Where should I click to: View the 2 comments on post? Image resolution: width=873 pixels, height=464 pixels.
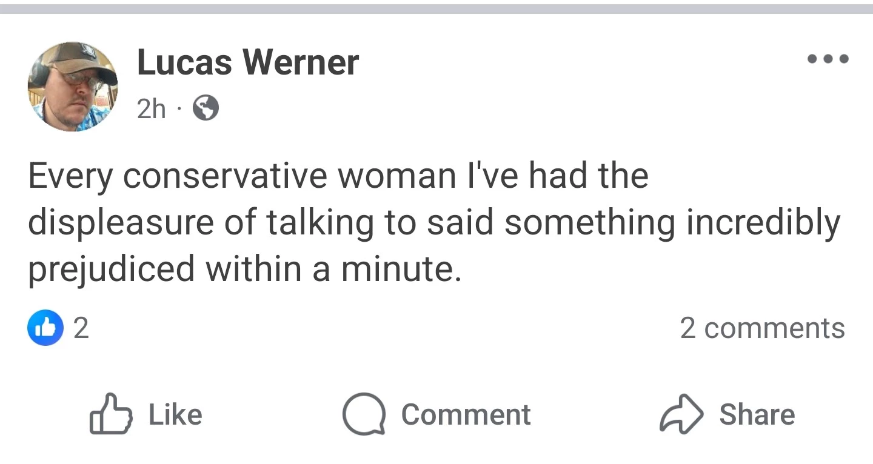762,328
